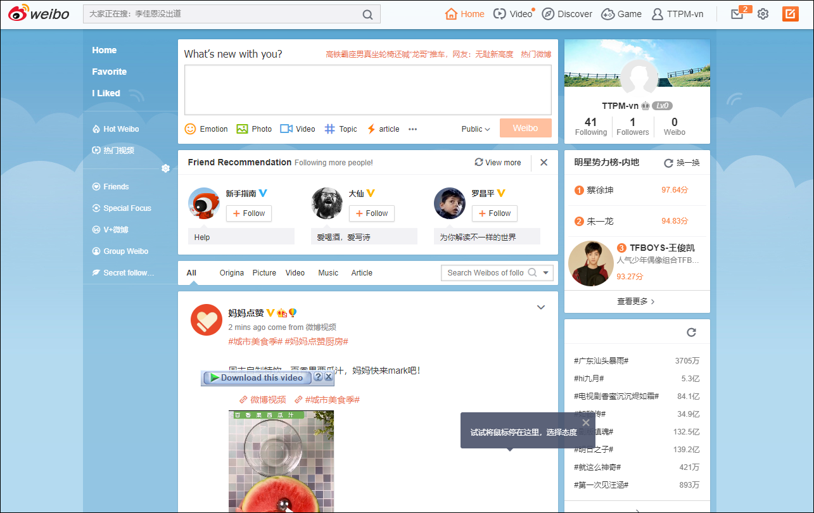Viewport: 814px width, 513px height.
Task: Refresh hot topics with the circular refresh icon
Action: pyautogui.click(x=690, y=331)
